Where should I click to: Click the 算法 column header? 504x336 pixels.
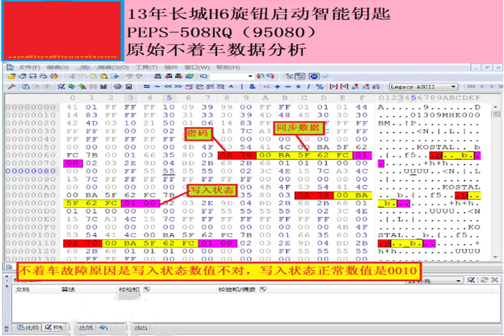click(68, 289)
